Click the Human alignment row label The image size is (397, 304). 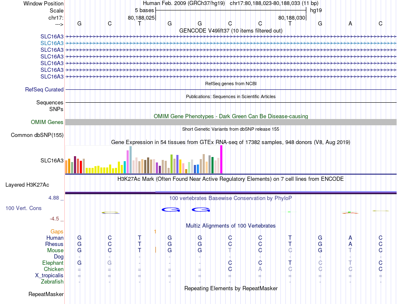[55, 238]
